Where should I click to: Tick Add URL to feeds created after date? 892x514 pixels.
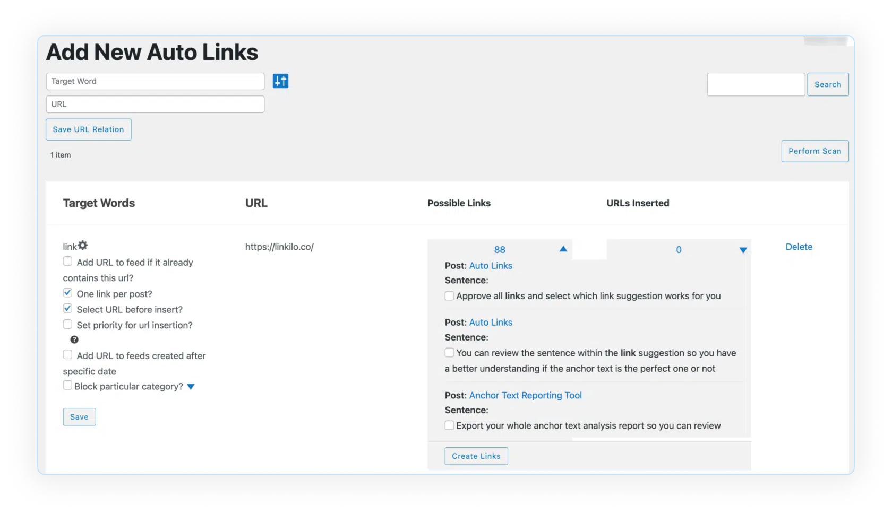pos(67,355)
